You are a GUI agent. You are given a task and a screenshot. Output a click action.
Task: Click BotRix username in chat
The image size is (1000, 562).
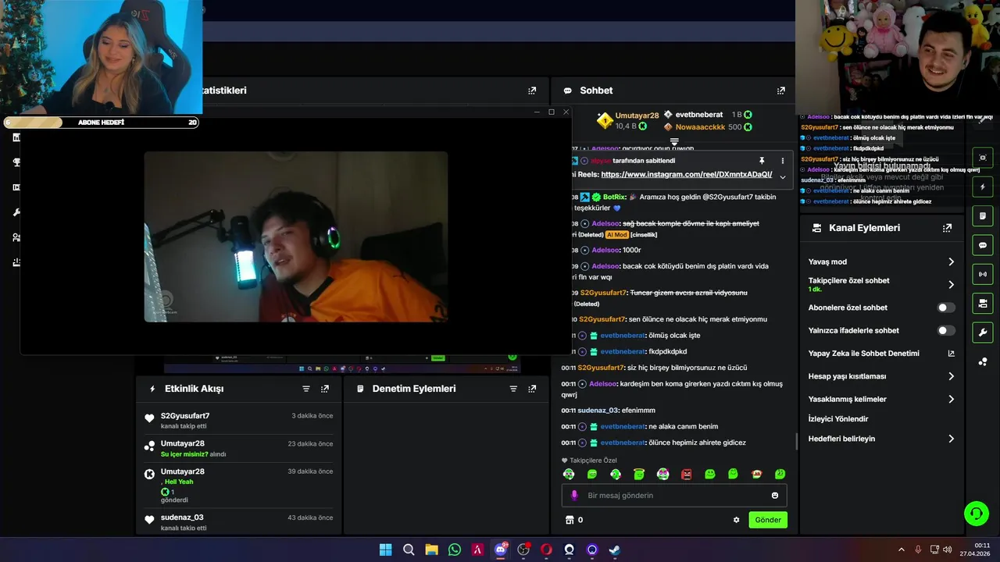click(x=614, y=197)
